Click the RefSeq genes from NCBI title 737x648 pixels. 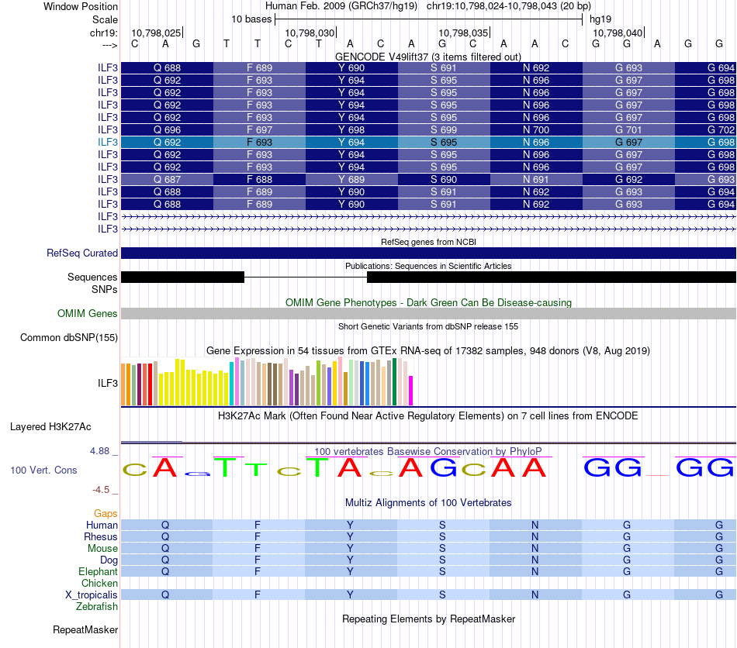click(x=429, y=242)
